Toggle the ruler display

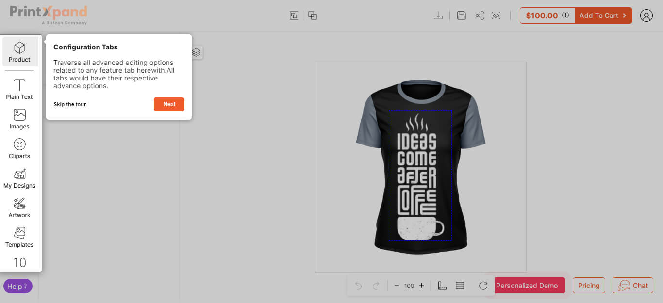pyautogui.click(x=442, y=286)
